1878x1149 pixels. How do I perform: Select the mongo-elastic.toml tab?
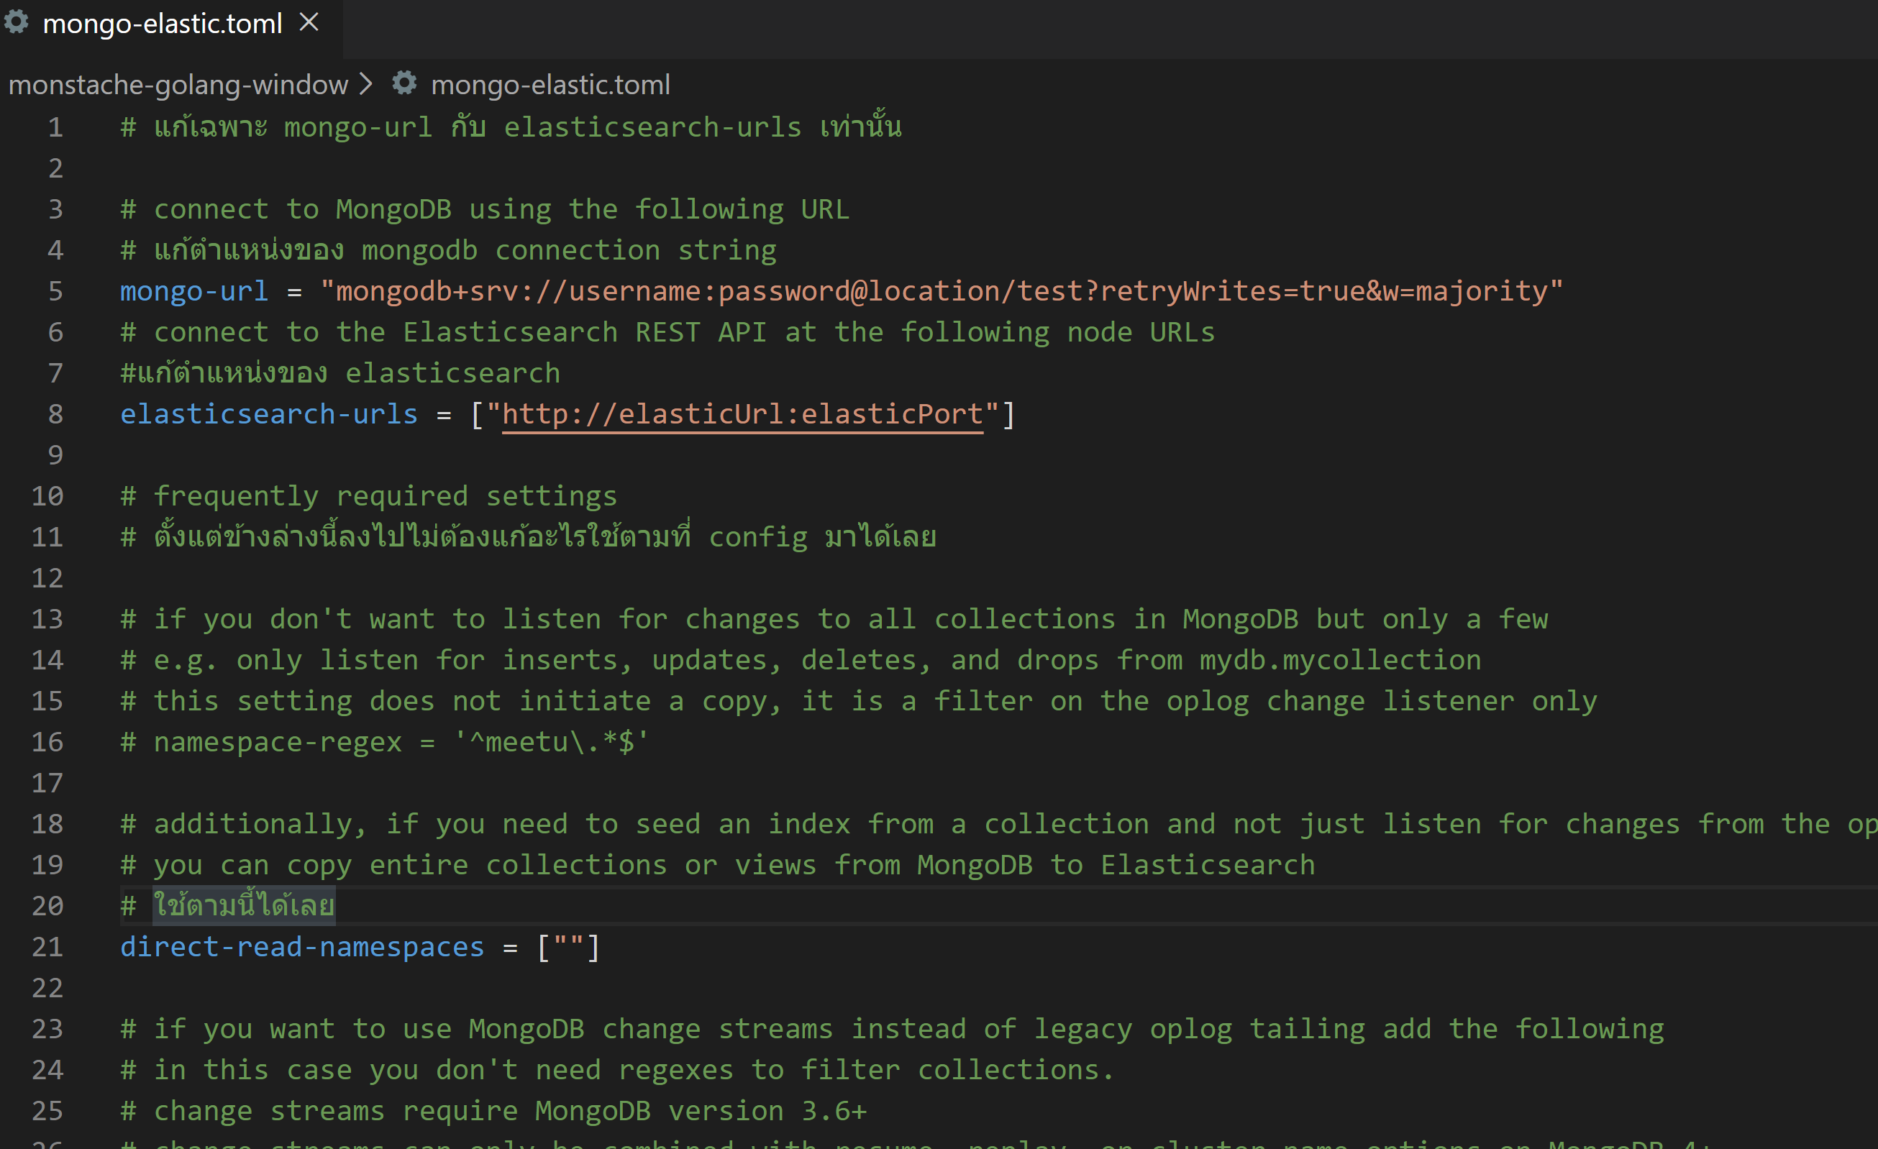[163, 24]
